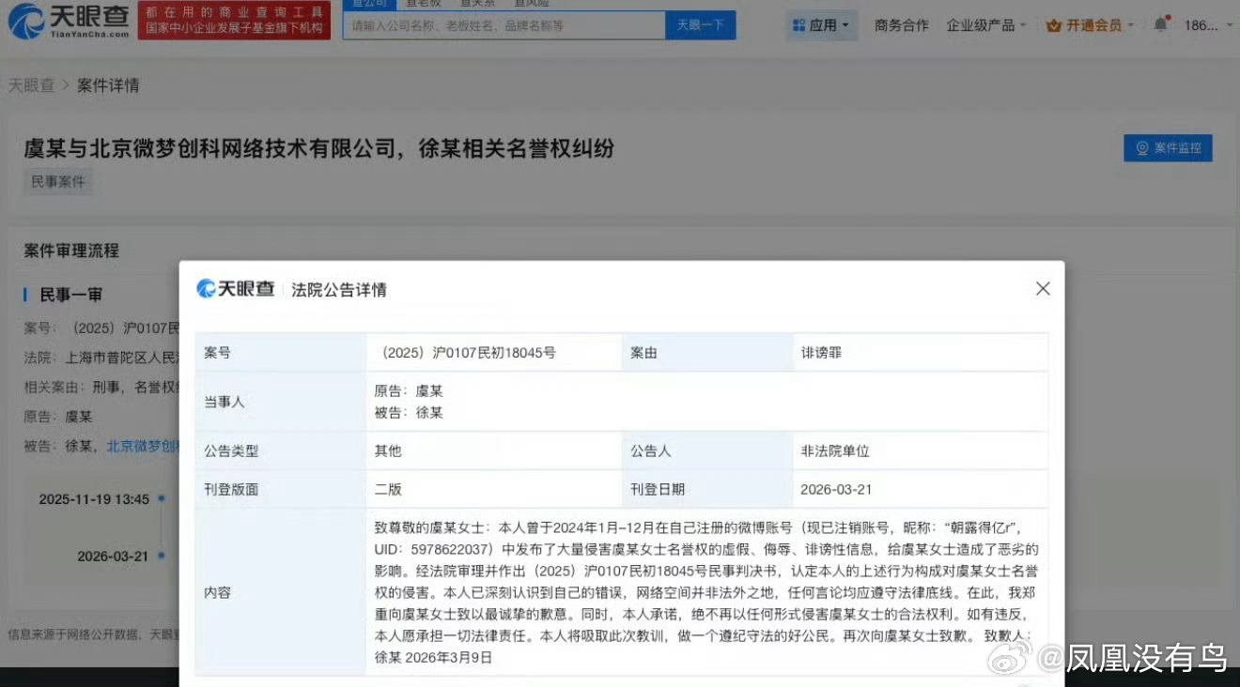Select the 商务合作 menu item

click(x=901, y=25)
